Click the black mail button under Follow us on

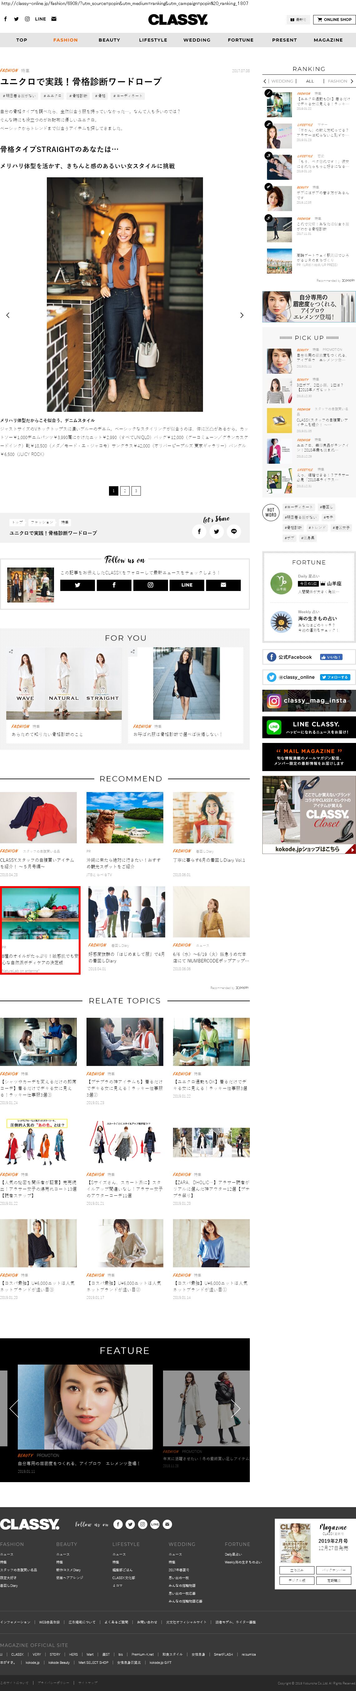tap(224, 585)
